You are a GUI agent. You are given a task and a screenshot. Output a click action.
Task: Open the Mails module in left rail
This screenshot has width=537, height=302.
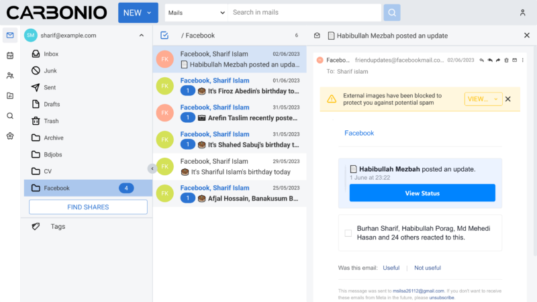tap(10, 36)
